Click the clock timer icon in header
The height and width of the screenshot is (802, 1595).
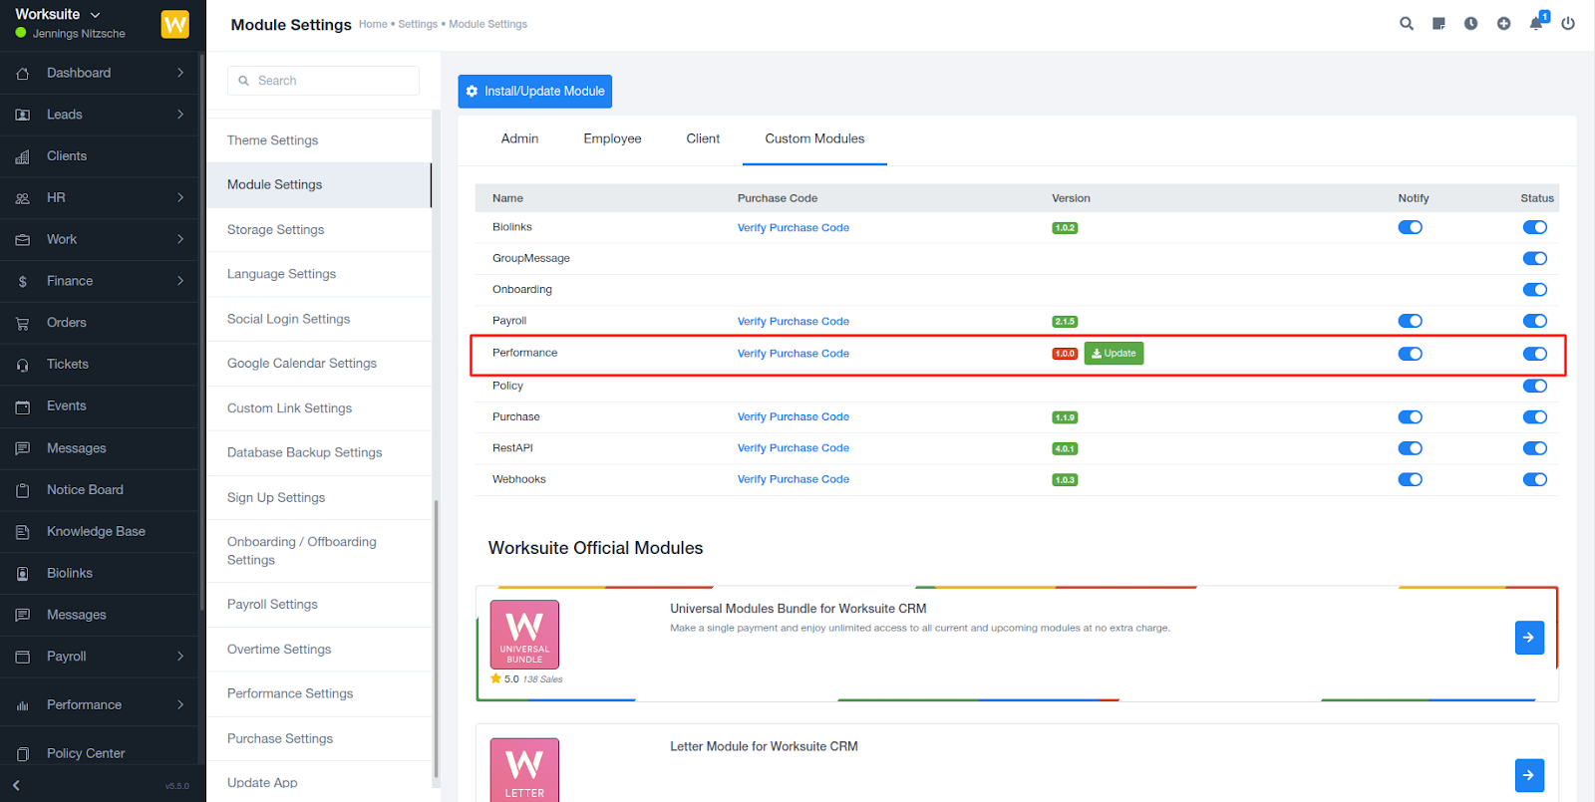pyautogui.click(x=1471, y=24)
